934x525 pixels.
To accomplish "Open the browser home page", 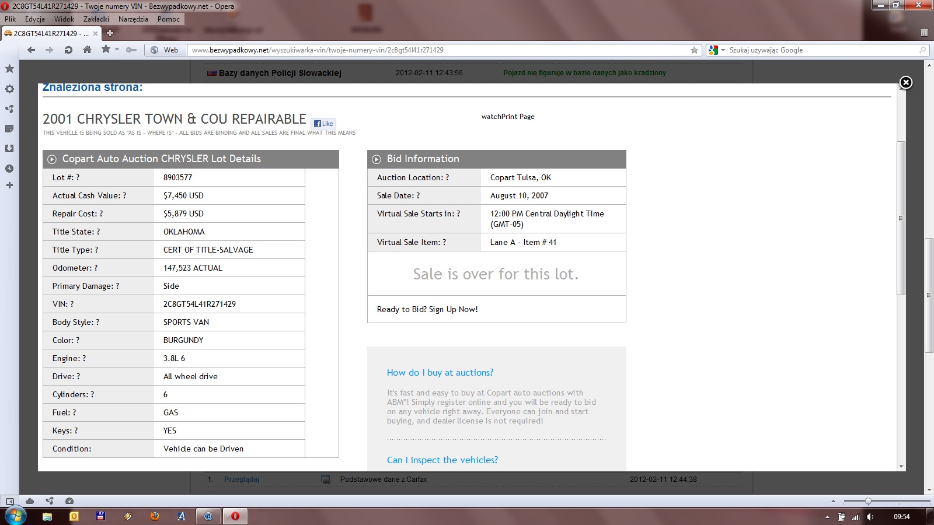I will pos(87,50).
